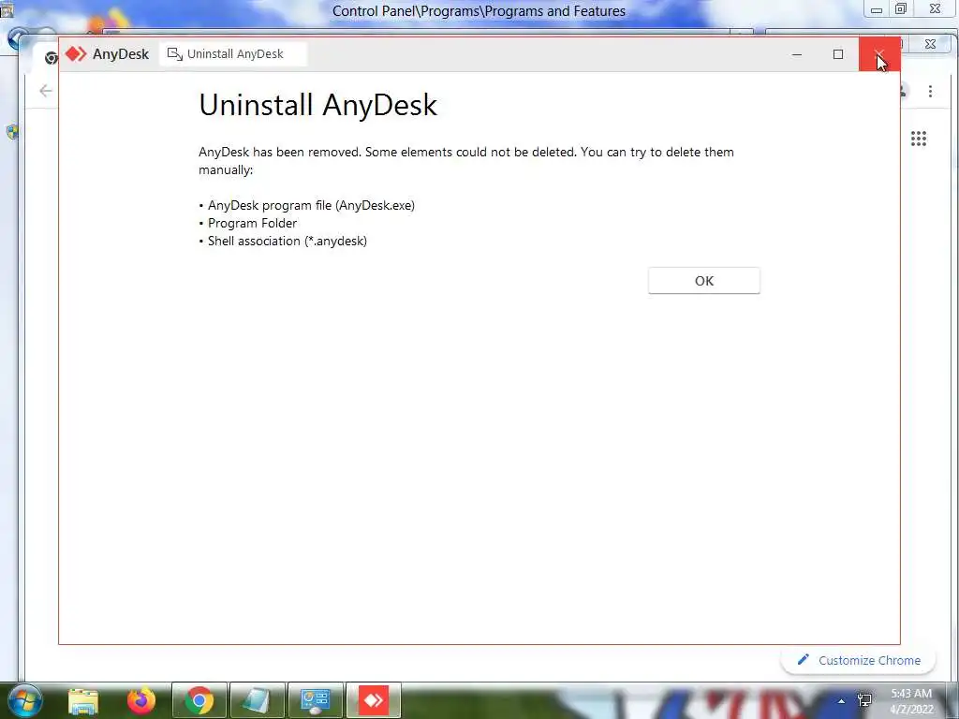The width and height of the screenshot is (959, 719).
Task: Click 'AnyDesk program file (AnyDesk.exe)' text
Action: click(311, 205)
